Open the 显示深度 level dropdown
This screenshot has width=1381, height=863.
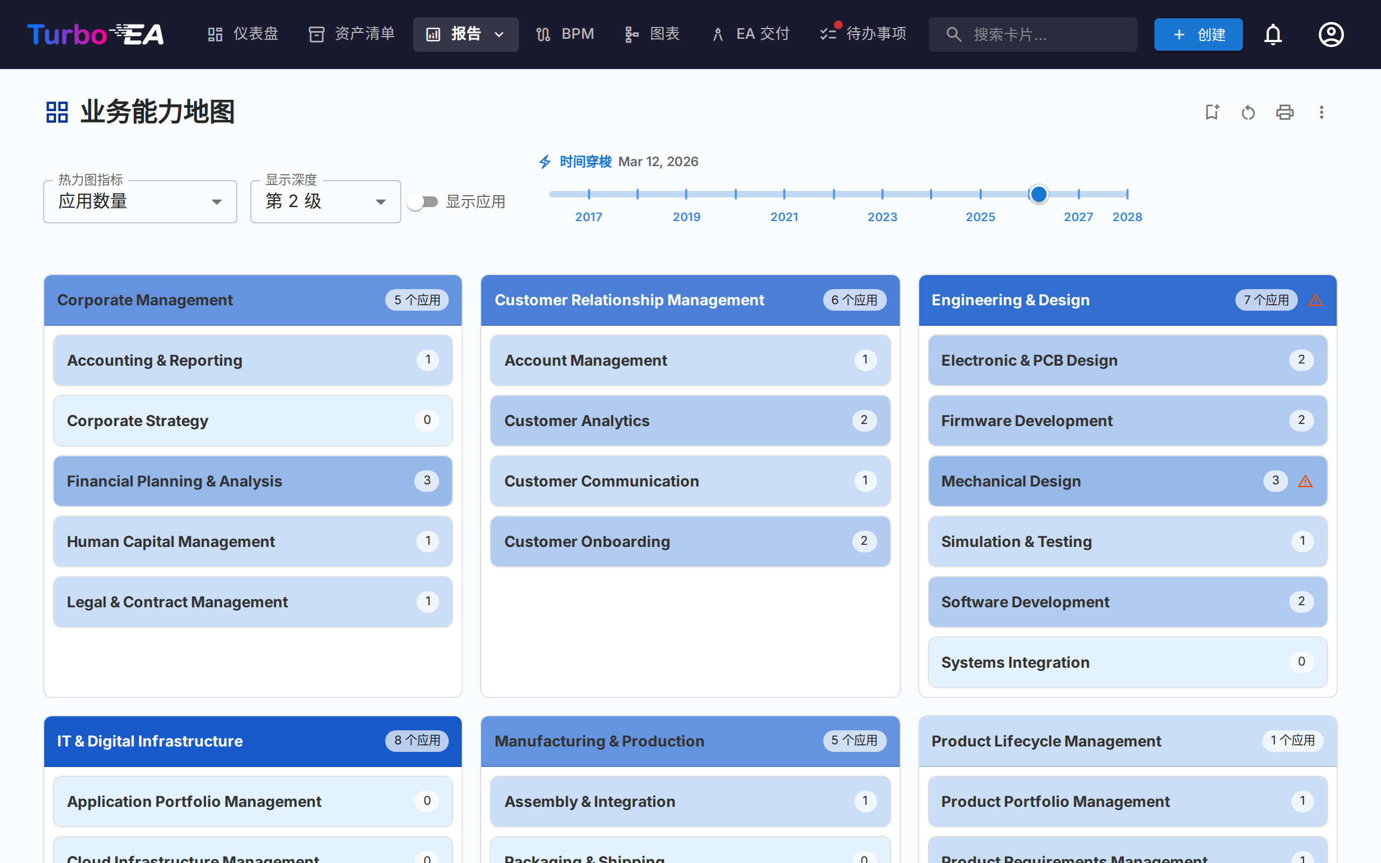coord(325,202)
